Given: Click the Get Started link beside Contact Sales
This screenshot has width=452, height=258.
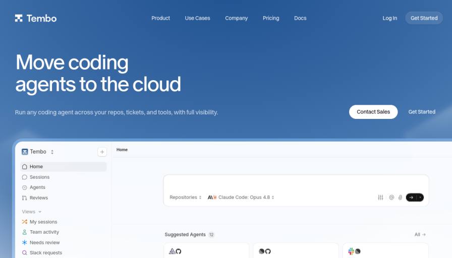Looking at the screenshot, I should pos(422,112).
